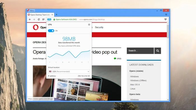
Task: Expand the USA (Recommended) virtual location dropdown
Action: pyautogui.click(x=69, y=71)
